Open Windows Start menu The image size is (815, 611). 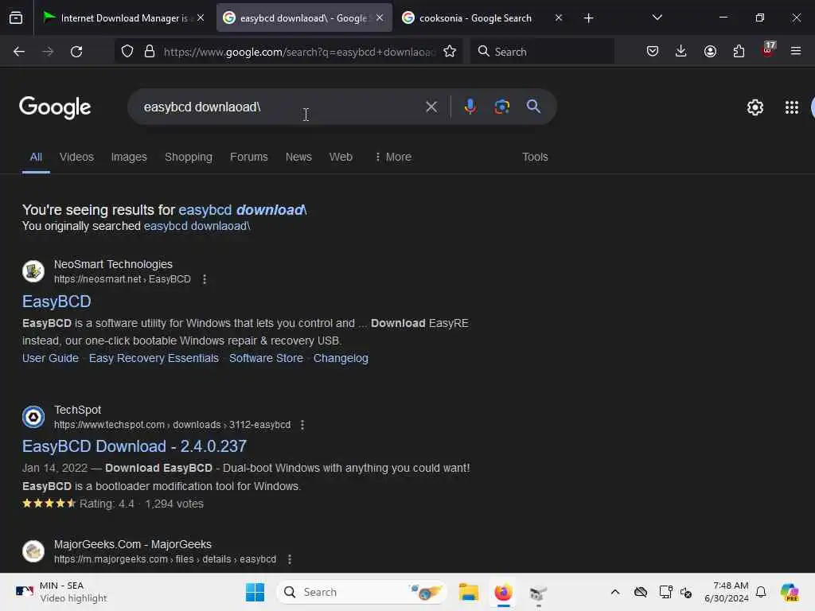tap(255, 592)
